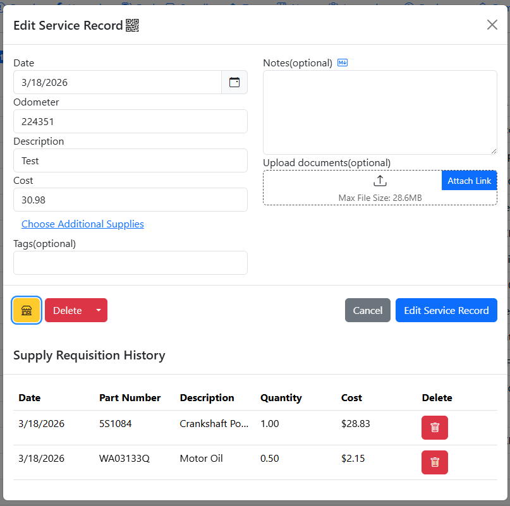The height and width of the screenshot is (506, 510).
Task: Close the Edit Service Record dialog
Action: [x=492, y=25]
